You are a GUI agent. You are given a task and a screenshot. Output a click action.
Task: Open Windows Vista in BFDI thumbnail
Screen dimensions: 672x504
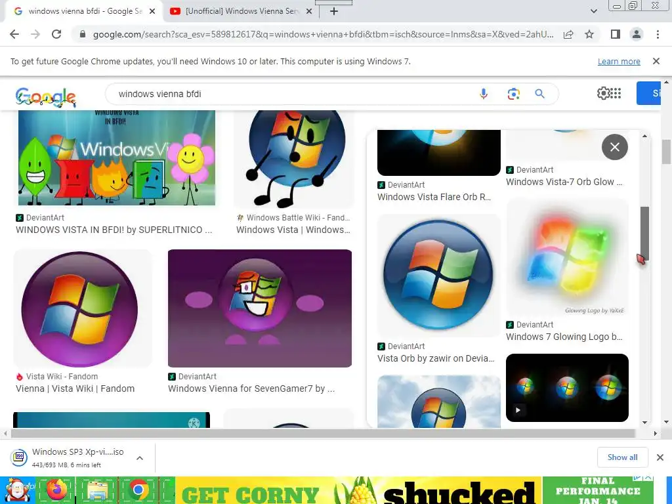coord(117,157)
